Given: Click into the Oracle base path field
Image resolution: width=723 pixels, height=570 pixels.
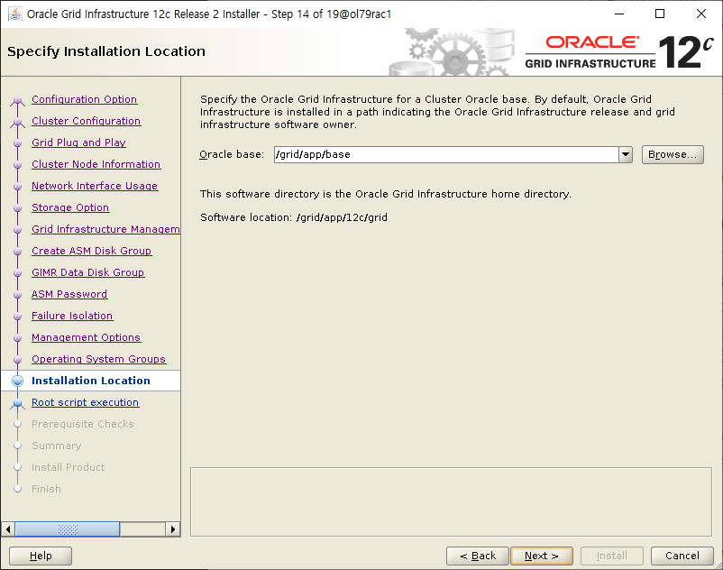Looking at the screenshot, I should [446, 154].
